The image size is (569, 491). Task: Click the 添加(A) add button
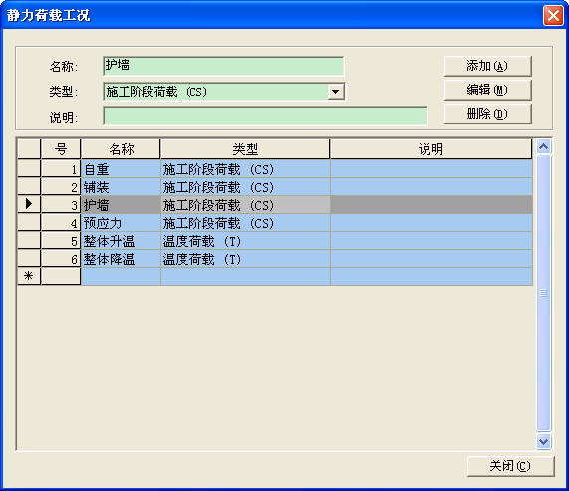(487, 66)
